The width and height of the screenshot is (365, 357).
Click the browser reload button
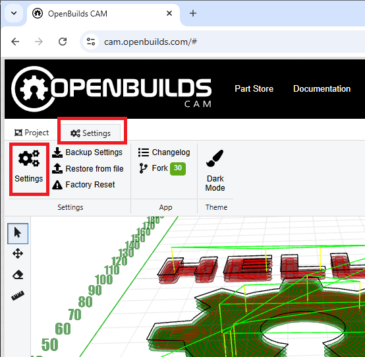pyautogui.click(x=63, y=42)
